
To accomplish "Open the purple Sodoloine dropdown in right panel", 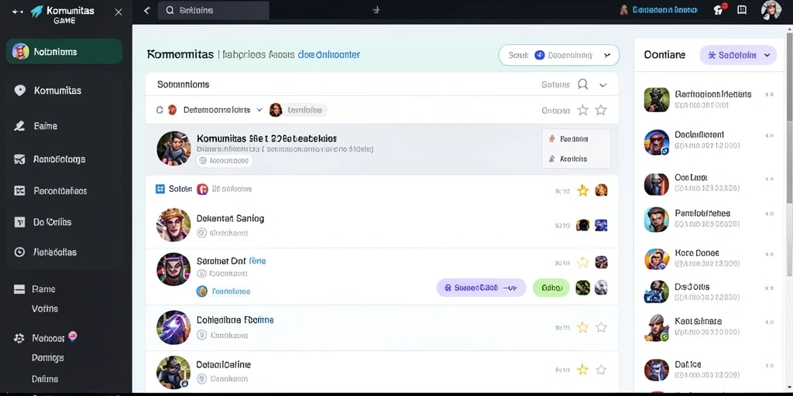I will coord(738,55).
